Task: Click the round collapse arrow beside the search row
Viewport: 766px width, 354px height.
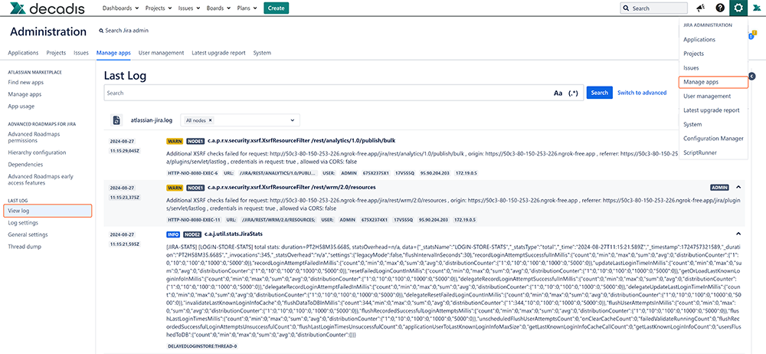Action: (751, 76)
